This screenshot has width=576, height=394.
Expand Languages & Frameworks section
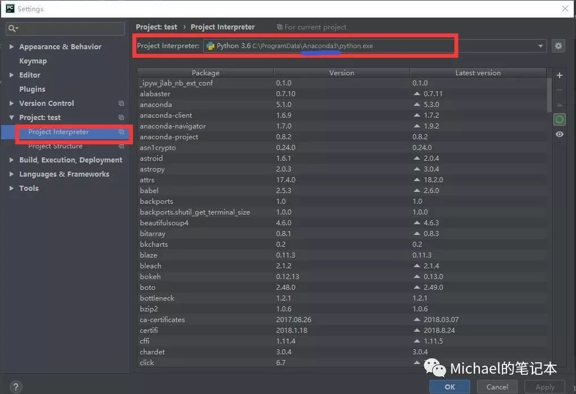pyautogui.click(x=11, y=174)
